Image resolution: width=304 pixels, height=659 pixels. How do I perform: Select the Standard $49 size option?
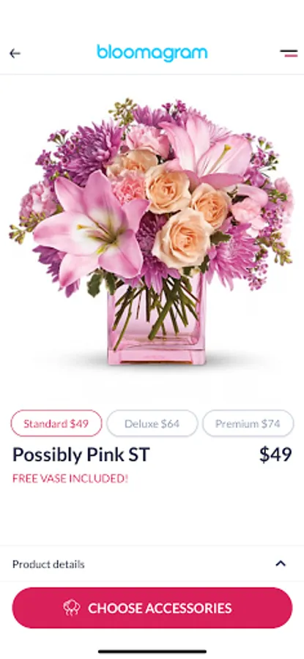point(56,423)
